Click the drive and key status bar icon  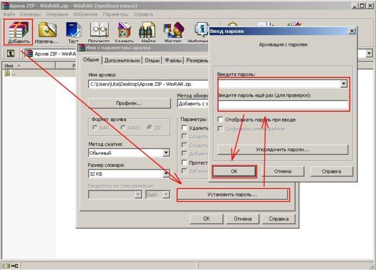point(11,266)
